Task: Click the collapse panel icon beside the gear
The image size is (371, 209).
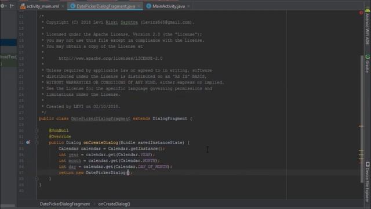Action: click(12, 6)
